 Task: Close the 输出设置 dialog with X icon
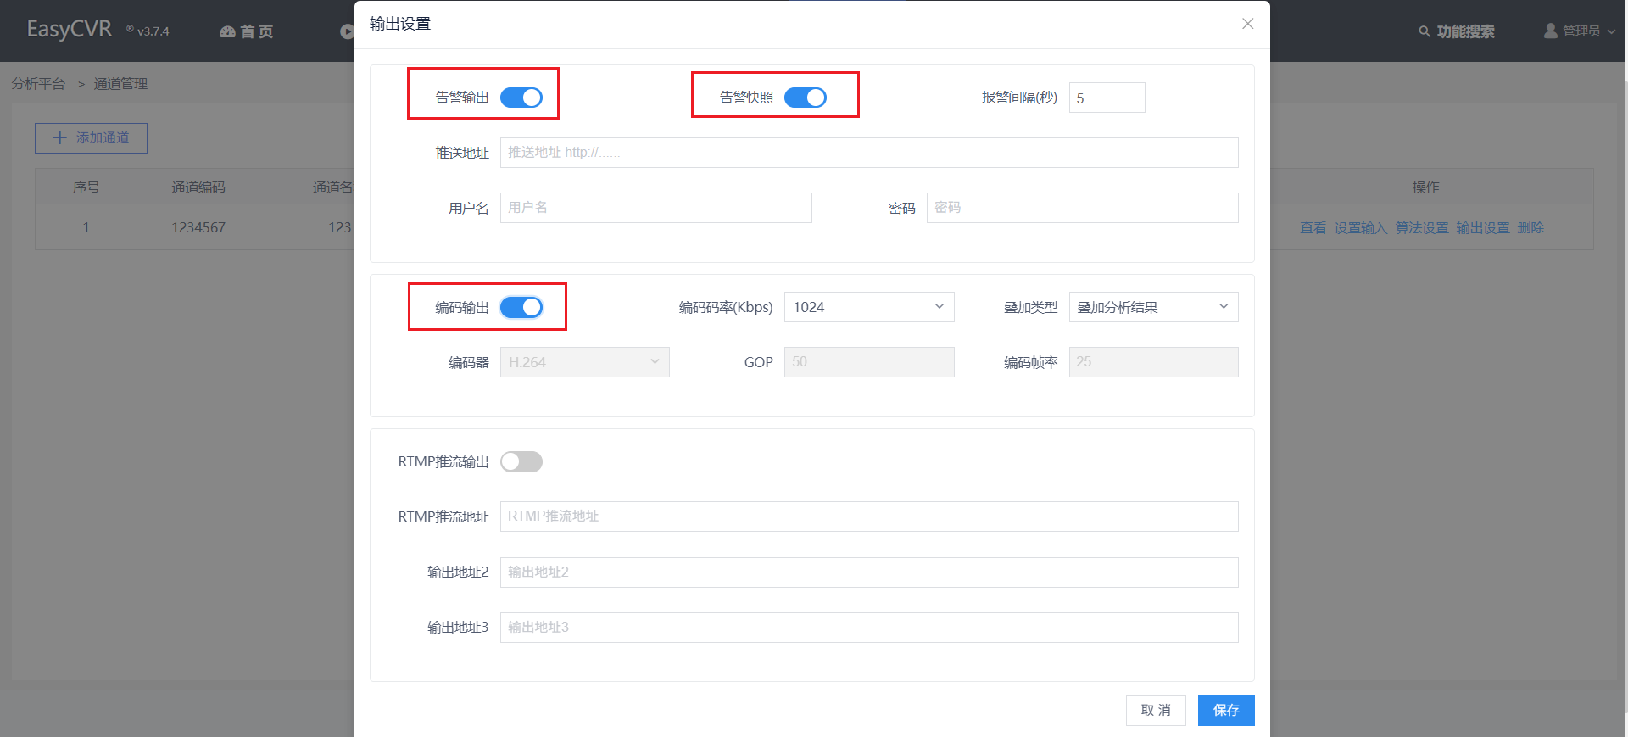point(1247,24)
